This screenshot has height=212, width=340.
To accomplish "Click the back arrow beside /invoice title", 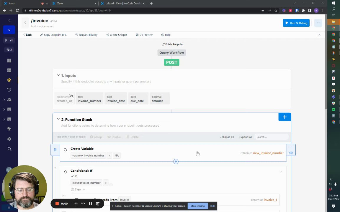I will 25,23.
